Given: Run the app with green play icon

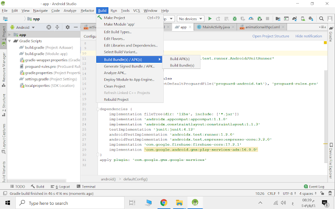Looking at the screenshot, I should click(210, 19).
